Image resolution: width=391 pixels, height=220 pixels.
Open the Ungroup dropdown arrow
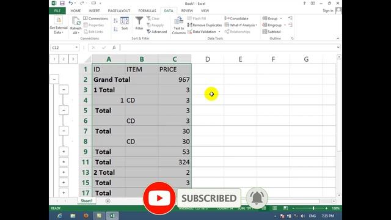(x=285, y=25)
